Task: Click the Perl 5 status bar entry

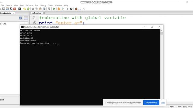Action: [x=172, y=107]
